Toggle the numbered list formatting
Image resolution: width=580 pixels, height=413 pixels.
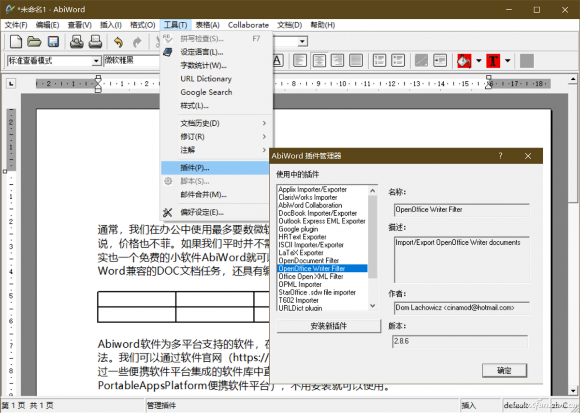pyautogui.click(x=379, y=60)
